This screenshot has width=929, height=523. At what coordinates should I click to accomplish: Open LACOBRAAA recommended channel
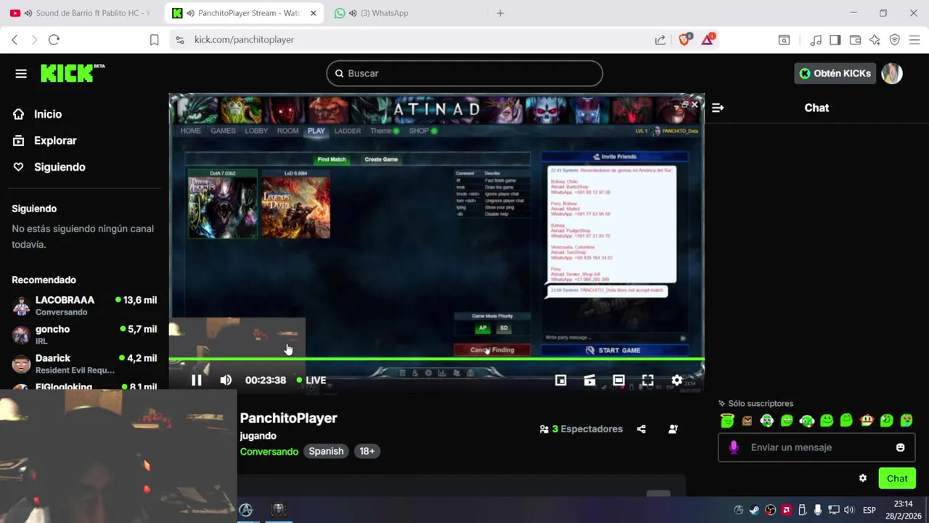coord(84,305)
